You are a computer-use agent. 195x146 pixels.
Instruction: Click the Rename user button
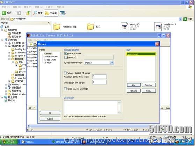tap(133, 91)
